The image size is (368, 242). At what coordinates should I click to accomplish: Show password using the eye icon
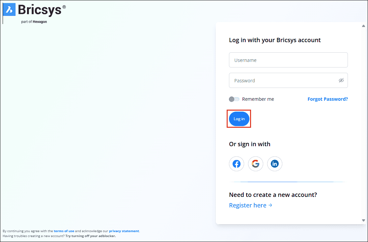(341, 80)
